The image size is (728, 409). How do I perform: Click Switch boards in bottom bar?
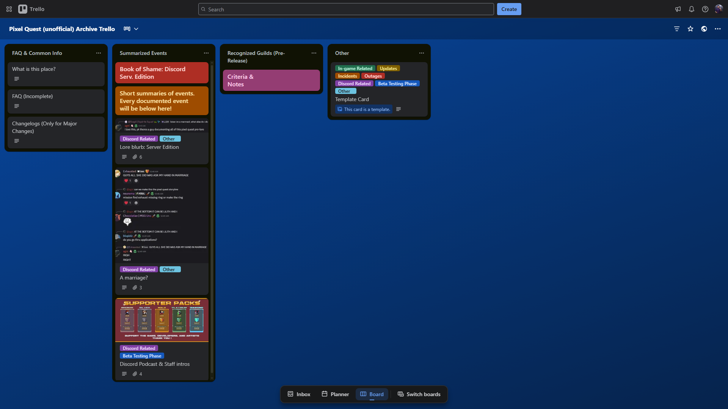tap(419, 394)
